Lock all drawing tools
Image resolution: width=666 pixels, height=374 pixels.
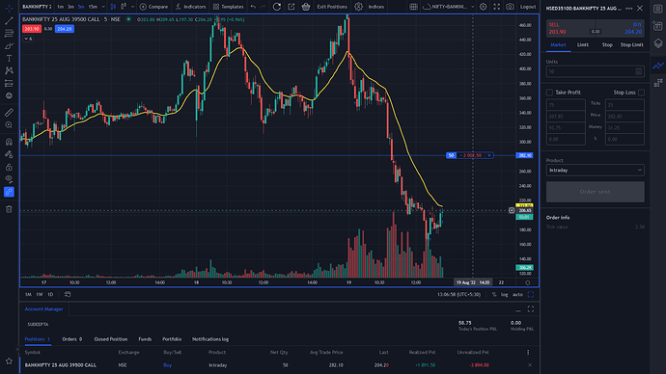9,167
